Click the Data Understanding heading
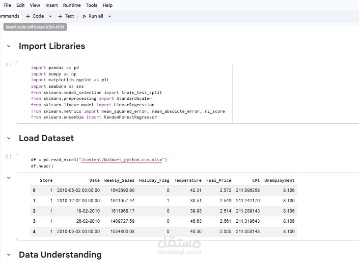359x261 pixels. pos(60,255)
